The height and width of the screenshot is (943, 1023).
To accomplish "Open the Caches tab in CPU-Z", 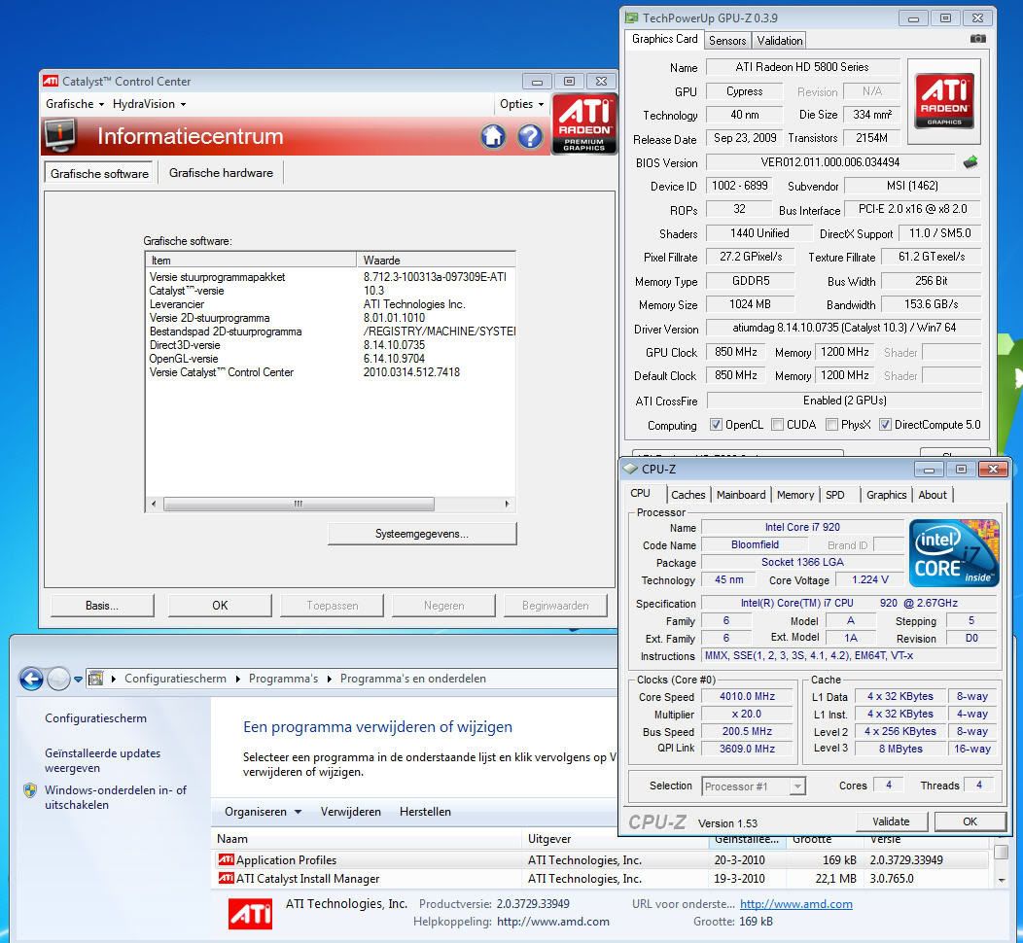I will [688, 495].
